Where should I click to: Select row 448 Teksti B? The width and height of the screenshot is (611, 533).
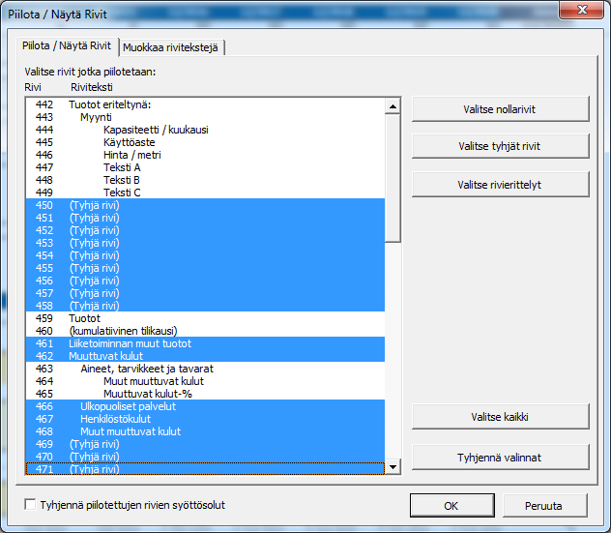(x=205, y=180)
